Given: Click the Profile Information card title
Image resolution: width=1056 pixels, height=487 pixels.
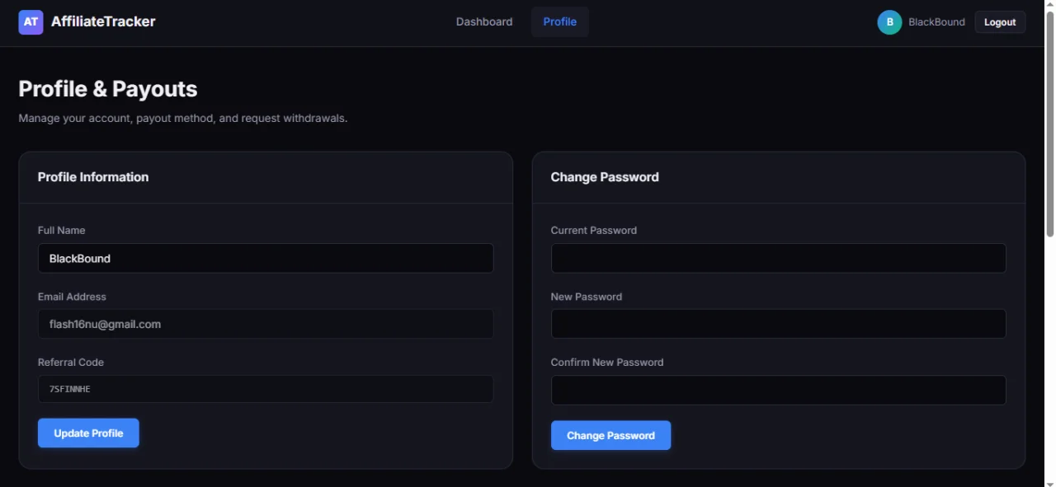Looking at the screenshot, I should [x=93, y=177].
